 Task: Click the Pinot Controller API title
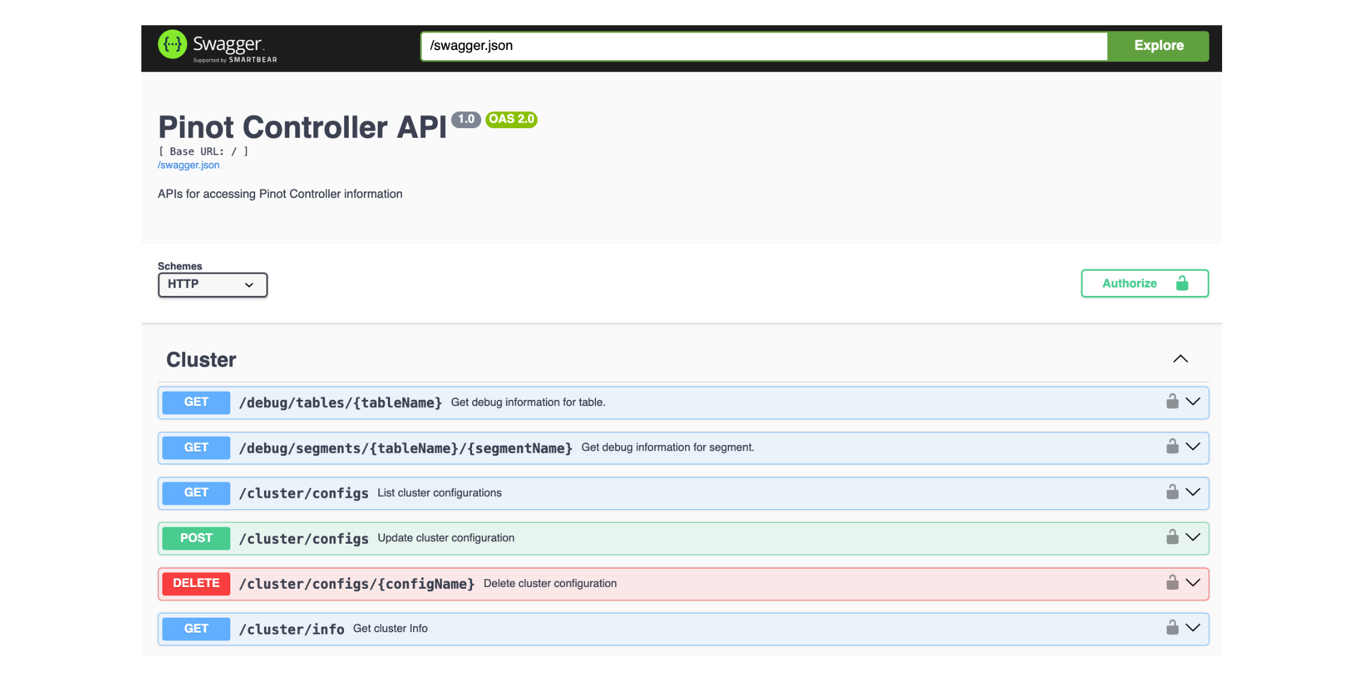pos(302,127)
